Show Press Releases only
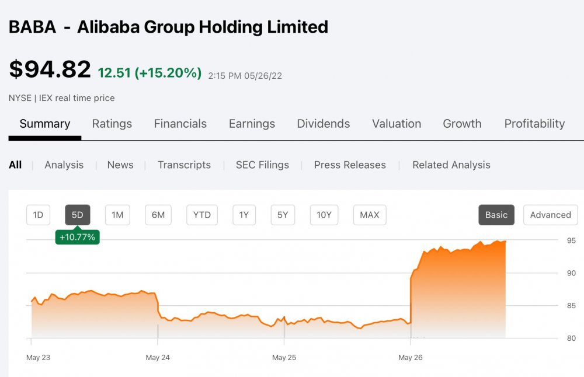 (x=350, y=165)
